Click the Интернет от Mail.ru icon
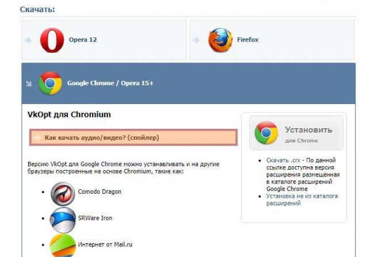 (63, 246)
